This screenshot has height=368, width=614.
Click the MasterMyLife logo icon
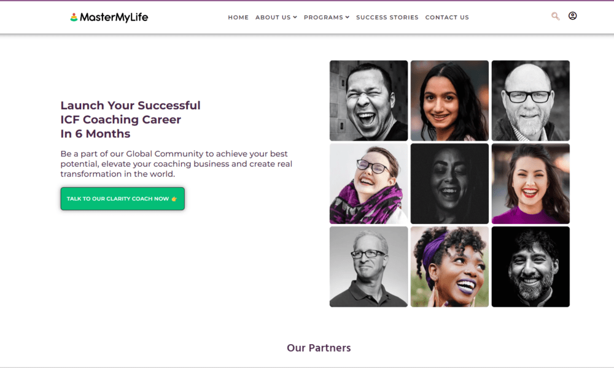coord(74,17)
